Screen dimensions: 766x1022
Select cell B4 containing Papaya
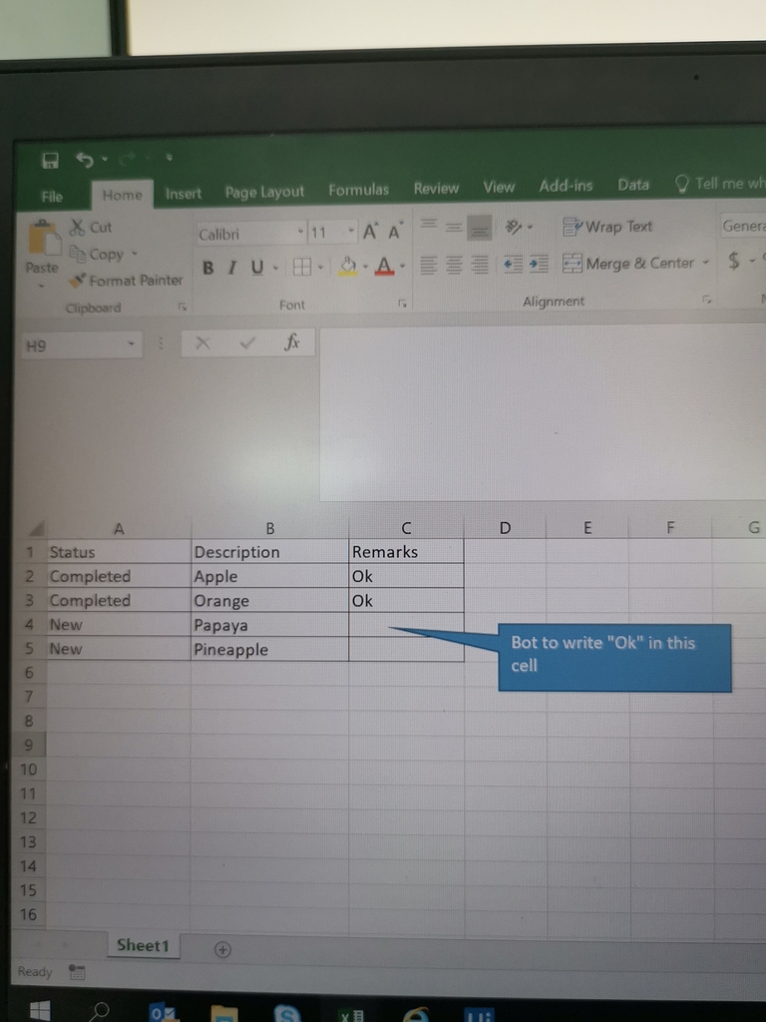[x=269, y=625]
